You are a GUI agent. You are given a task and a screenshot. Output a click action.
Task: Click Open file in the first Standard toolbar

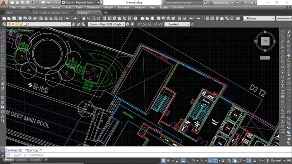pos(9,18)
